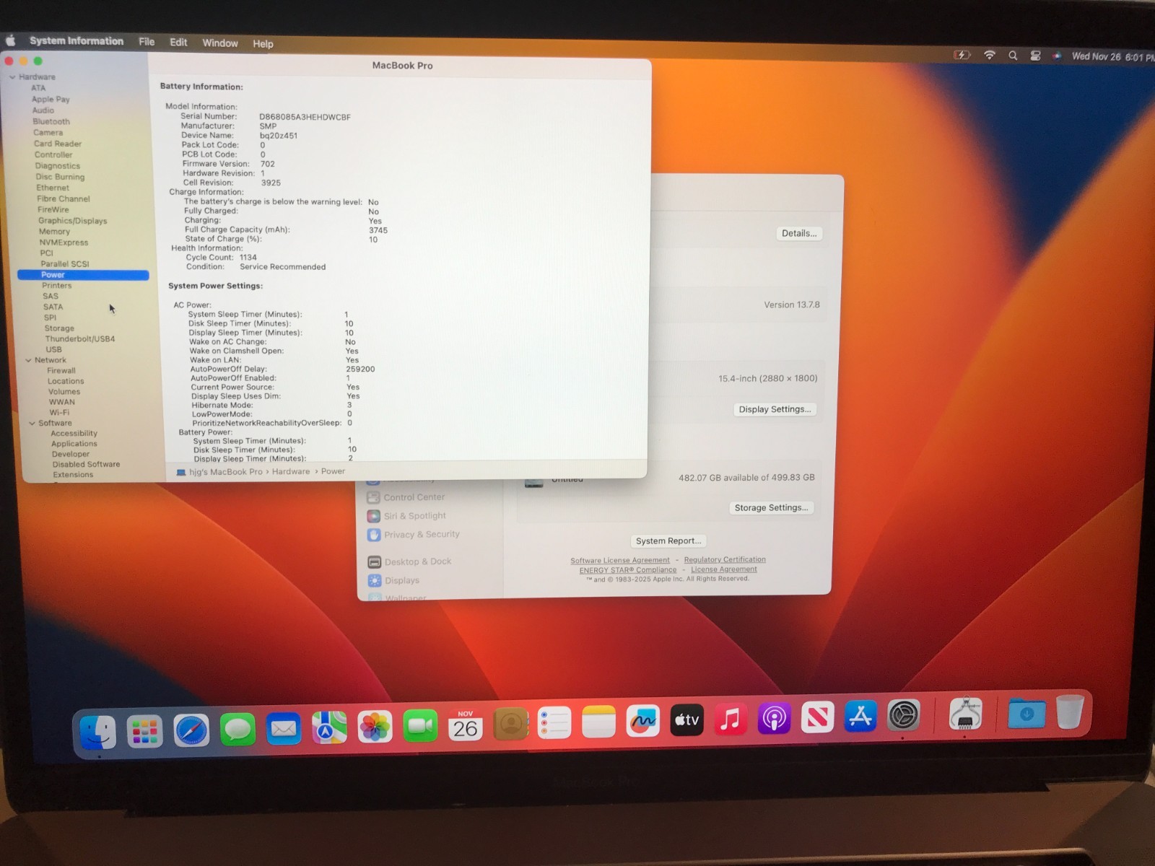Open Control Center in Settings sidebar
The image size is (1155, 866).
[x=406, y=497]
